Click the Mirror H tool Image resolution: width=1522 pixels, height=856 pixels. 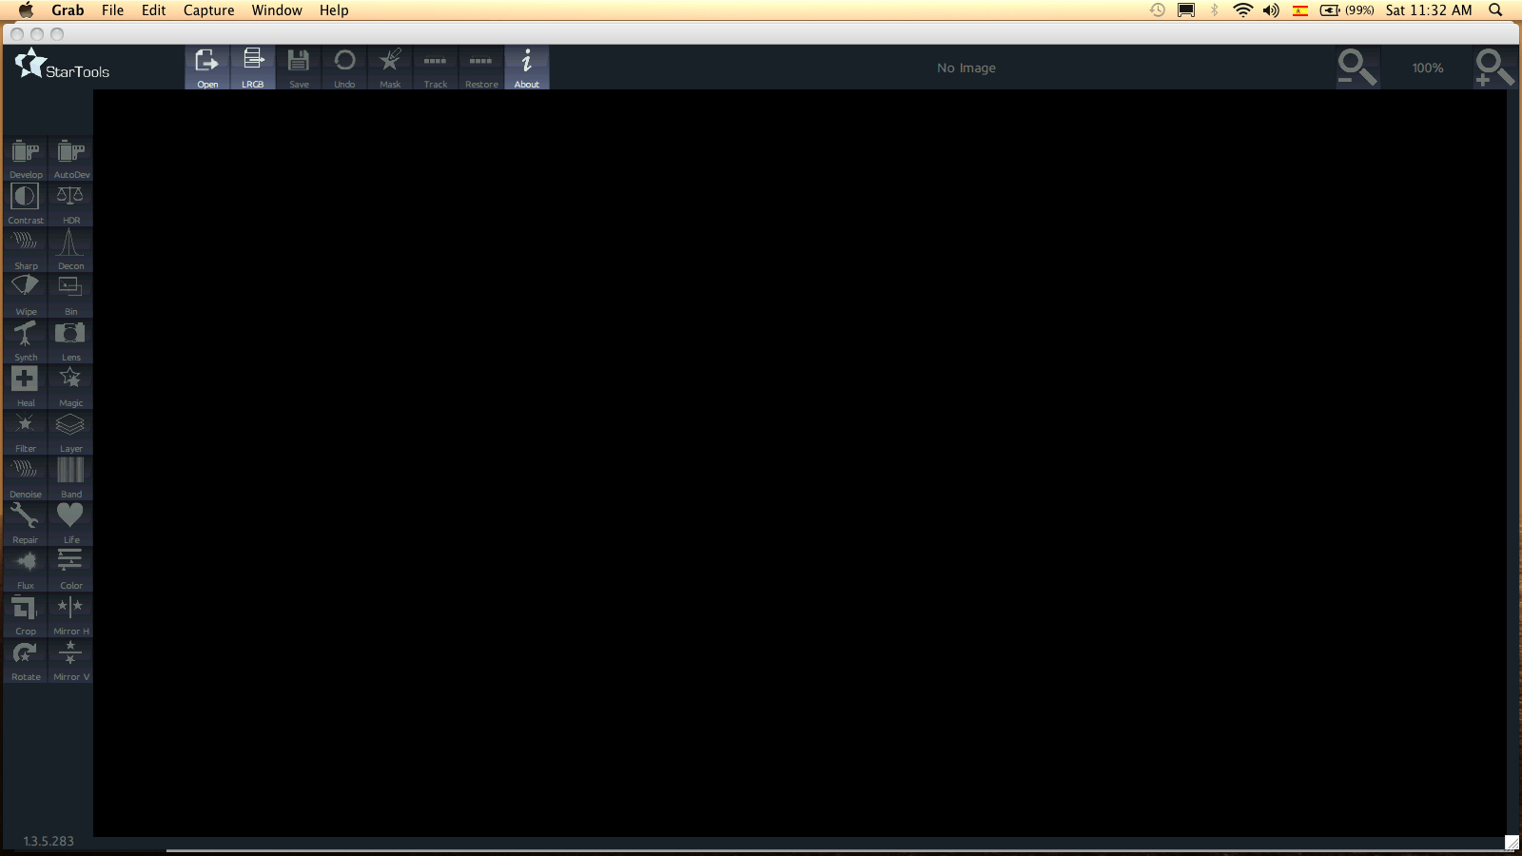tap(71, 614)
